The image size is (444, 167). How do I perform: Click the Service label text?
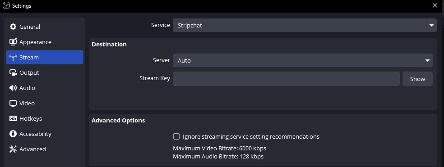pyautogui.click(x=161, y=25)
